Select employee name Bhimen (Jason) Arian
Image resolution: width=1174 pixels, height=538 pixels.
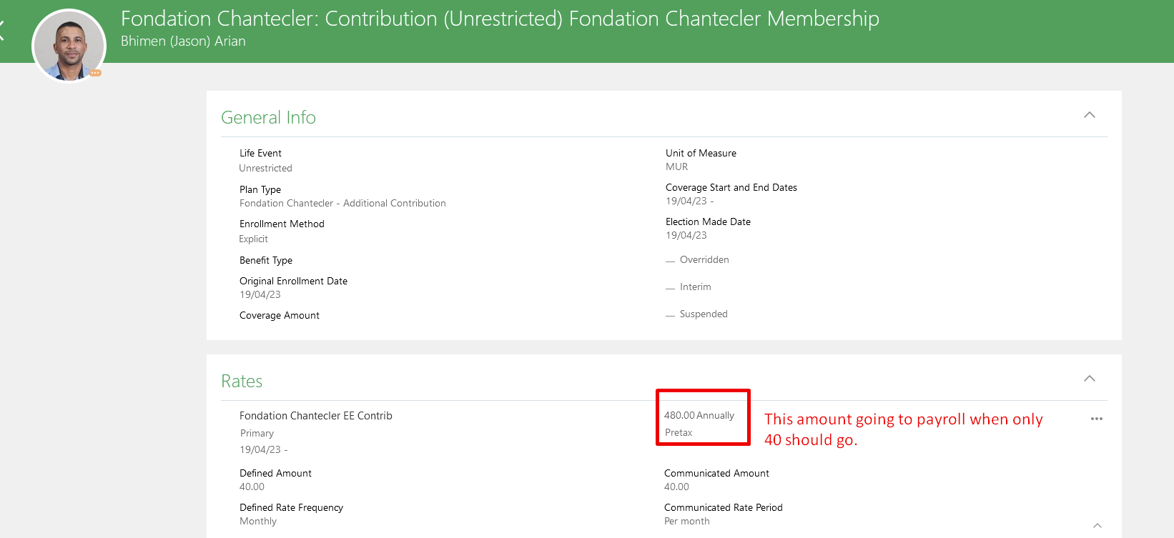pyautogui.click(x=183, y=41)
